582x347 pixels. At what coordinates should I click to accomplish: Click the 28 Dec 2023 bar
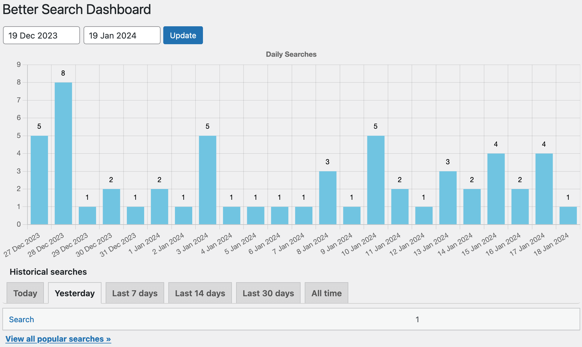coord(63,153)
